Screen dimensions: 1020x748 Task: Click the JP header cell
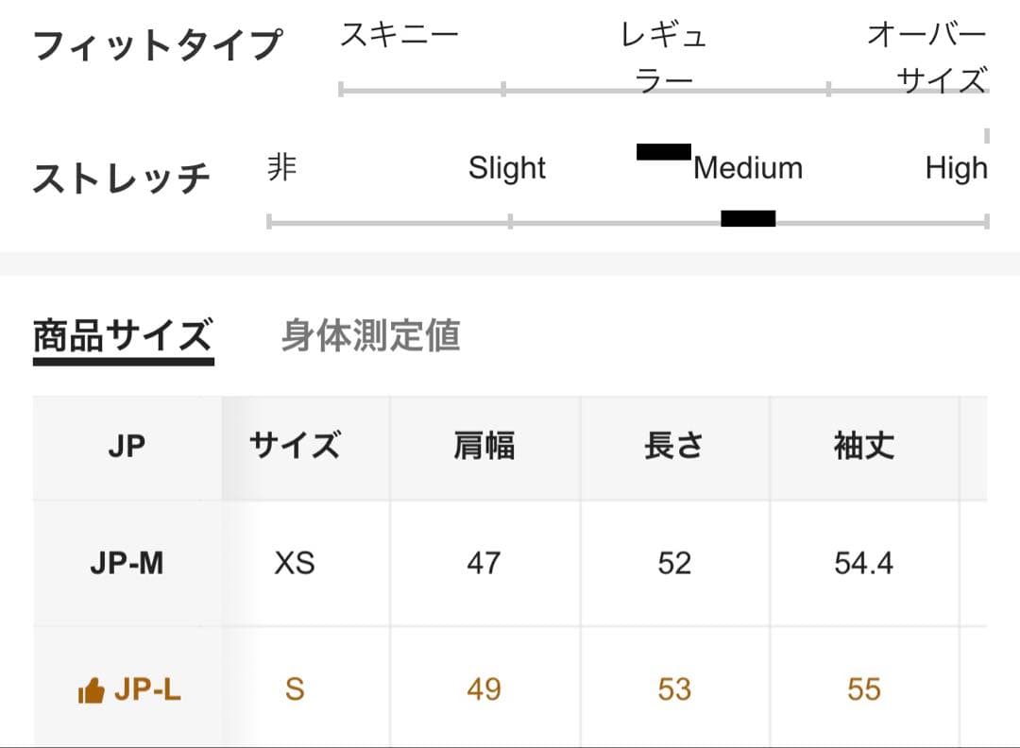pos(127,447)
